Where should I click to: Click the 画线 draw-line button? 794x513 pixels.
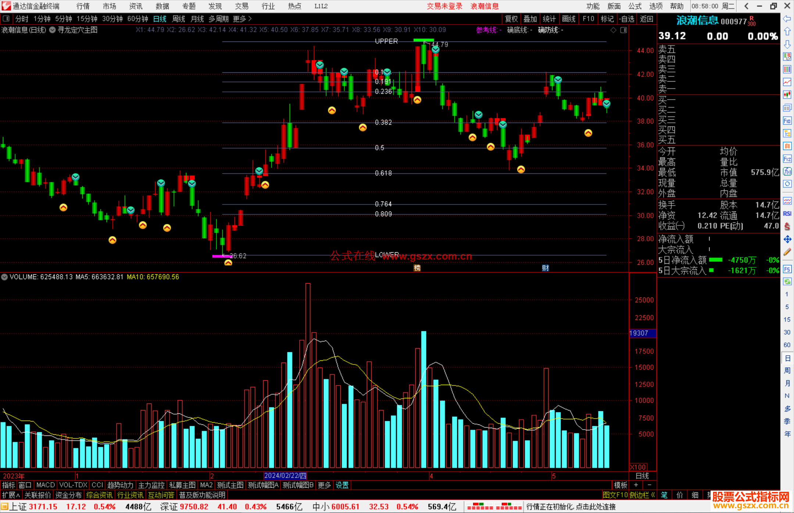[569, 19]
